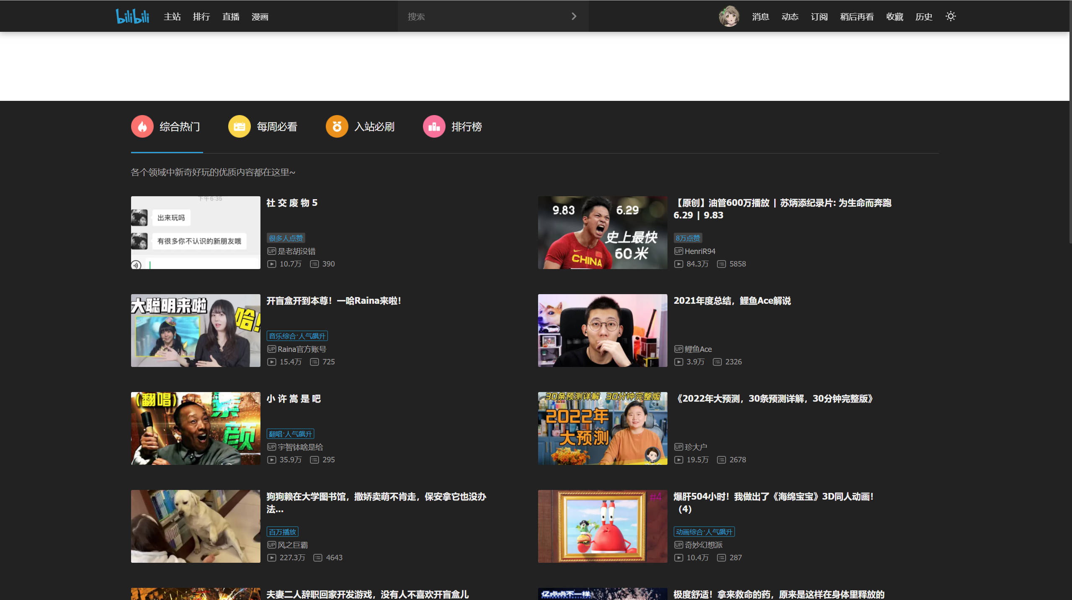Click the play count icon next to 35.9万
The image size is (1072, 600).
coord(272,460)
